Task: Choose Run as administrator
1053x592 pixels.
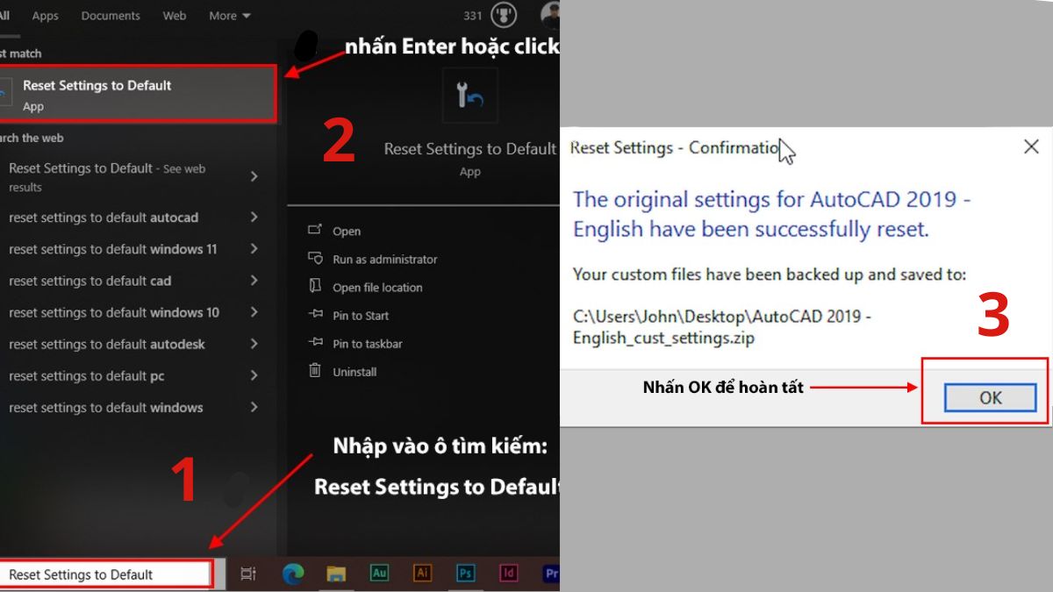Action: tap(384, 260)
